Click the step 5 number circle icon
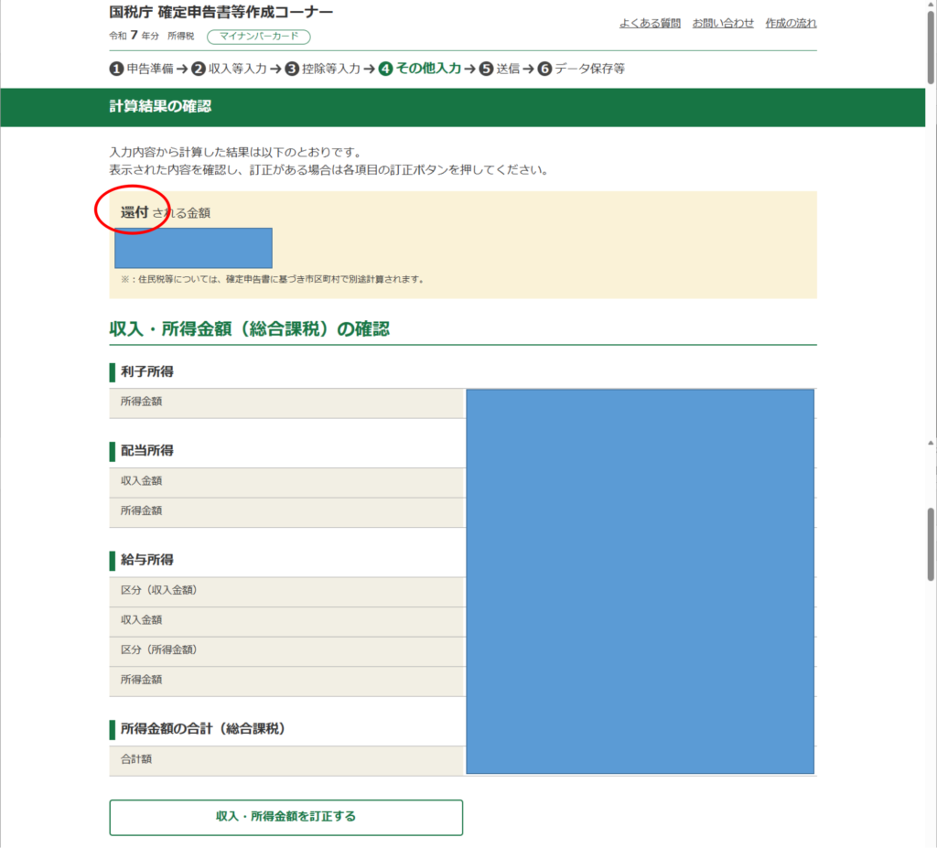Viewport: 937px width, 848px height. pos(486,69)
